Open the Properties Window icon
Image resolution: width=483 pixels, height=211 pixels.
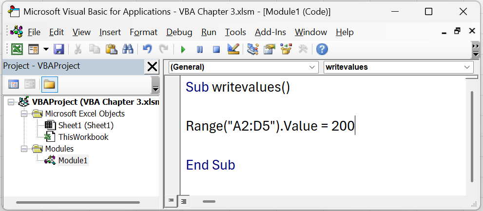click(269, 49)
